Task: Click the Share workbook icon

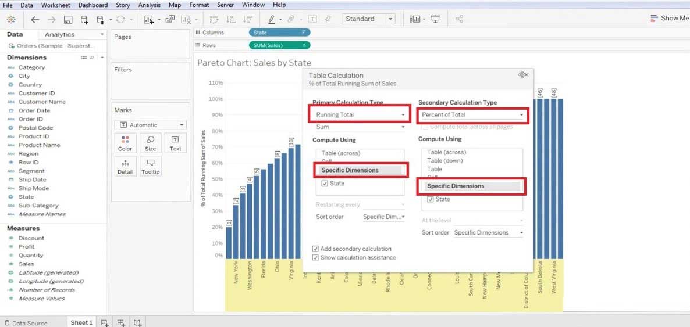Action: tap(460, 19)
